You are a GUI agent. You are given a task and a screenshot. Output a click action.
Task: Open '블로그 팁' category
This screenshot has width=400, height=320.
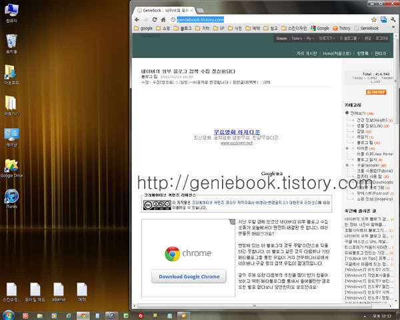[365, 143]
